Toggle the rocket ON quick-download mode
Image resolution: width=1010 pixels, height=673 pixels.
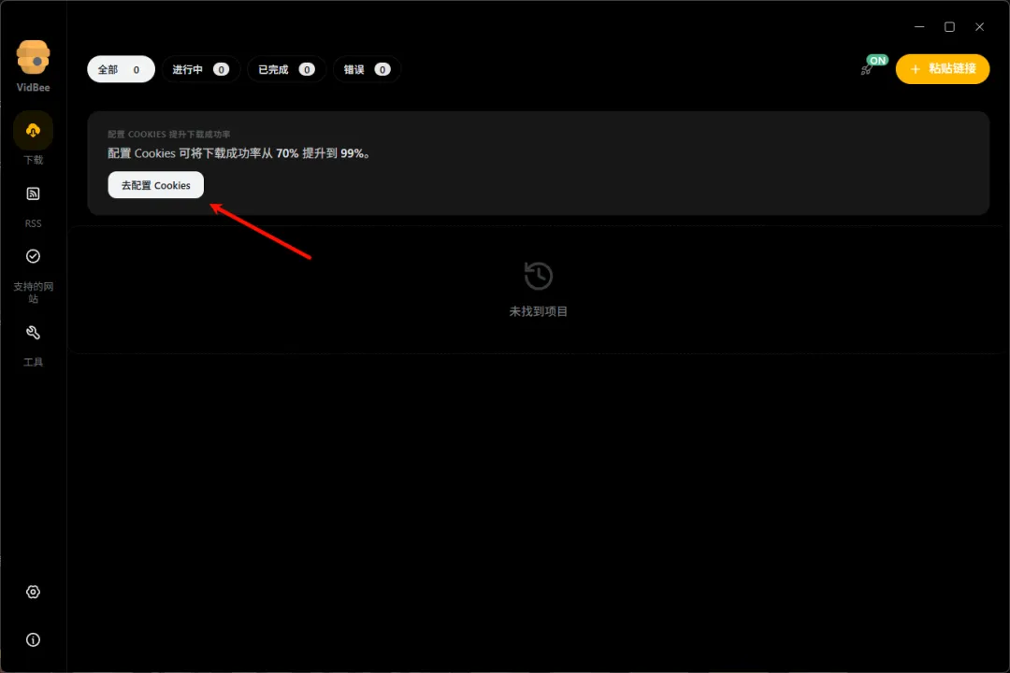pos(873,65)
